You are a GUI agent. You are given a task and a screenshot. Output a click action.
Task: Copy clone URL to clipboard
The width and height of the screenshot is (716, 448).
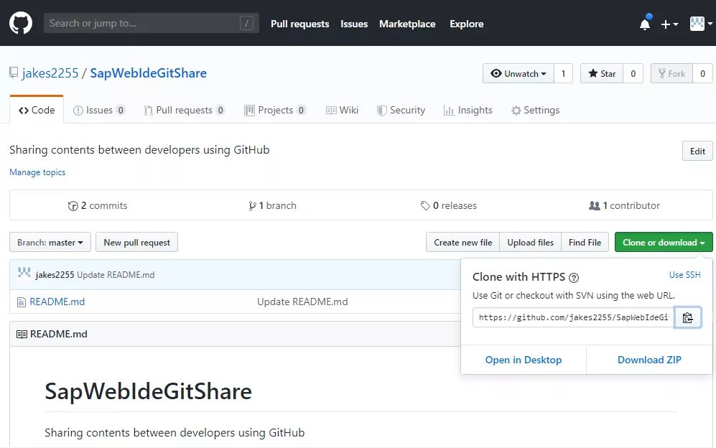687,317
